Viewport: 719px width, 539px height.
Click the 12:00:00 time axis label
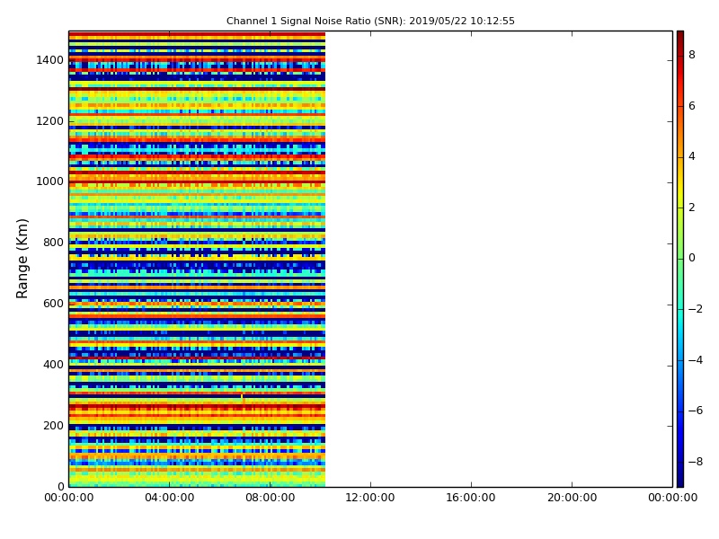(x=370, y=498)
